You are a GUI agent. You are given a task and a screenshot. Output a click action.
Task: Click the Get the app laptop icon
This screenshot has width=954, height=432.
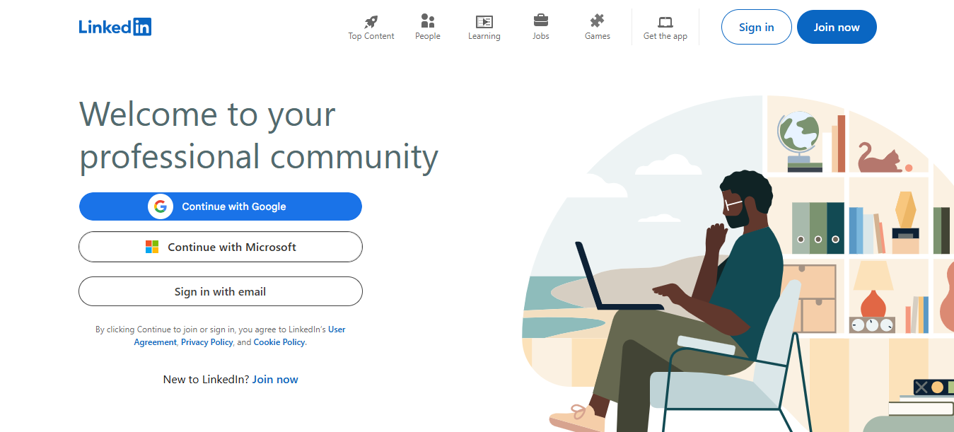(665, 22)
